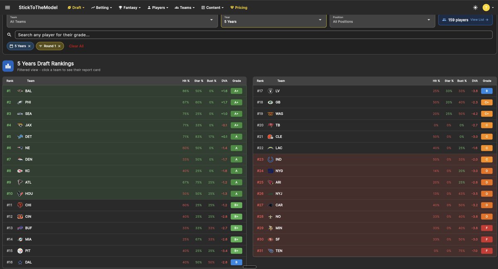Screen dimensions: 498x269
Task: Click the New England Patriots team logo
Action: pos(20,148)
